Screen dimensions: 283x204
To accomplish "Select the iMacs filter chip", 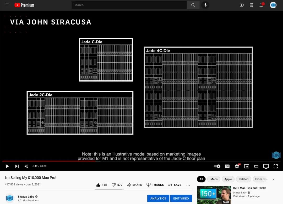I will 214,179.
